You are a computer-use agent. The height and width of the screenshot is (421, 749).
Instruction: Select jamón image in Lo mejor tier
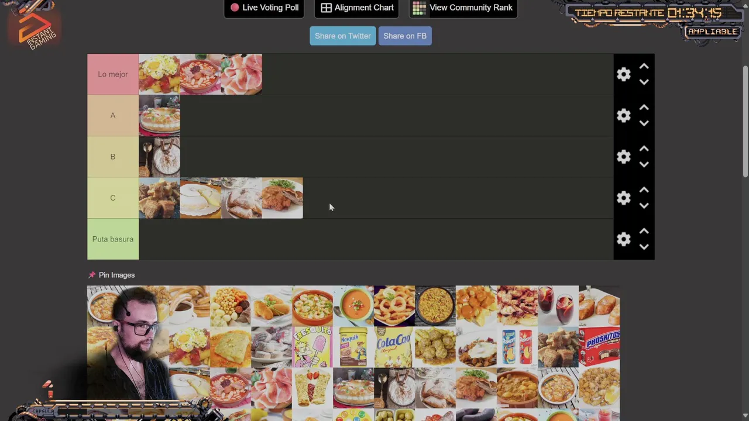241,74
